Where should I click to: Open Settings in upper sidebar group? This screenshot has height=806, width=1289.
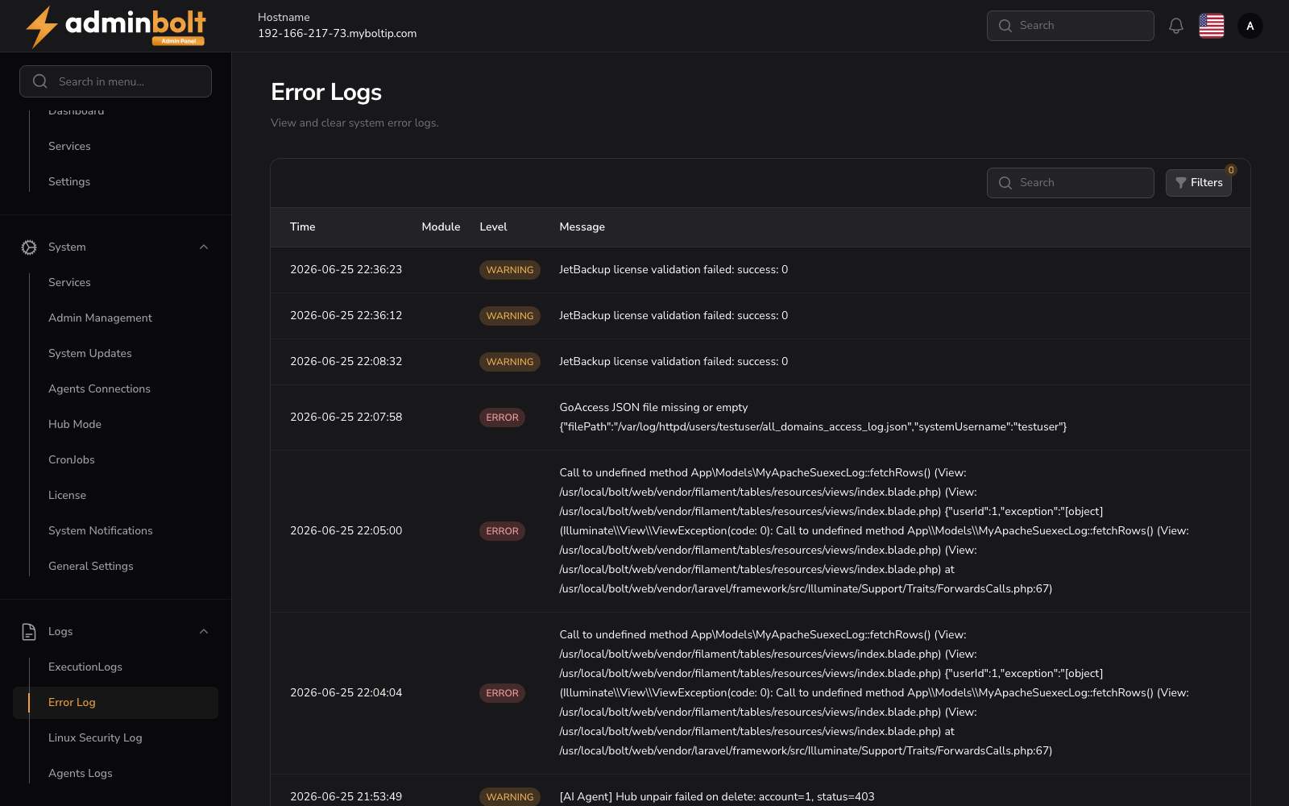pos(69,182)
